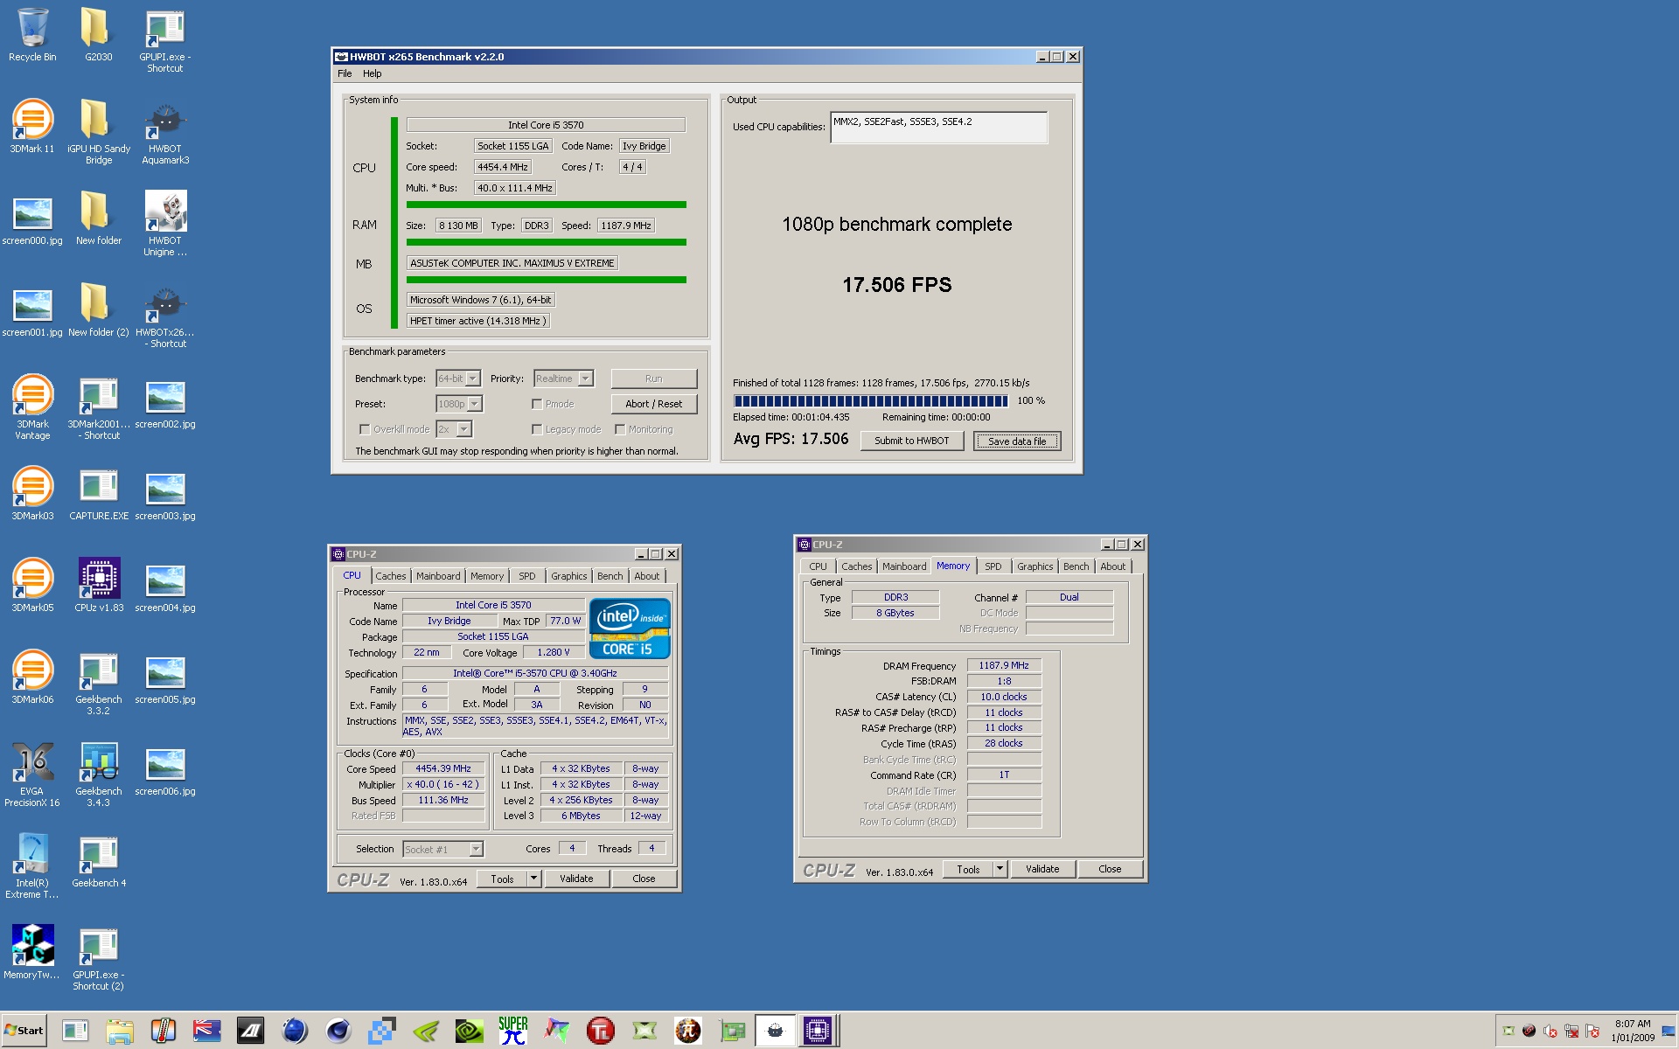Launch 3DMark06 desktop shortcut
Image resolution: width=1679 pixels, height=1049 pixels.
(32, 677)
